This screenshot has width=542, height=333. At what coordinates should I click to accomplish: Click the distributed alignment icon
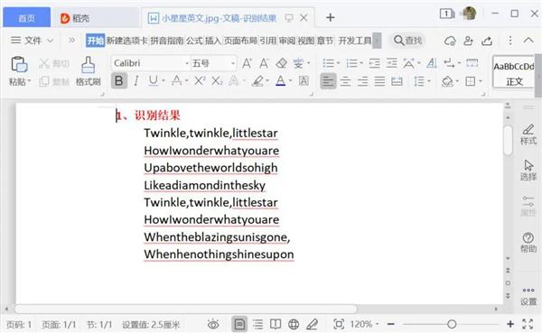pos(397,81)
